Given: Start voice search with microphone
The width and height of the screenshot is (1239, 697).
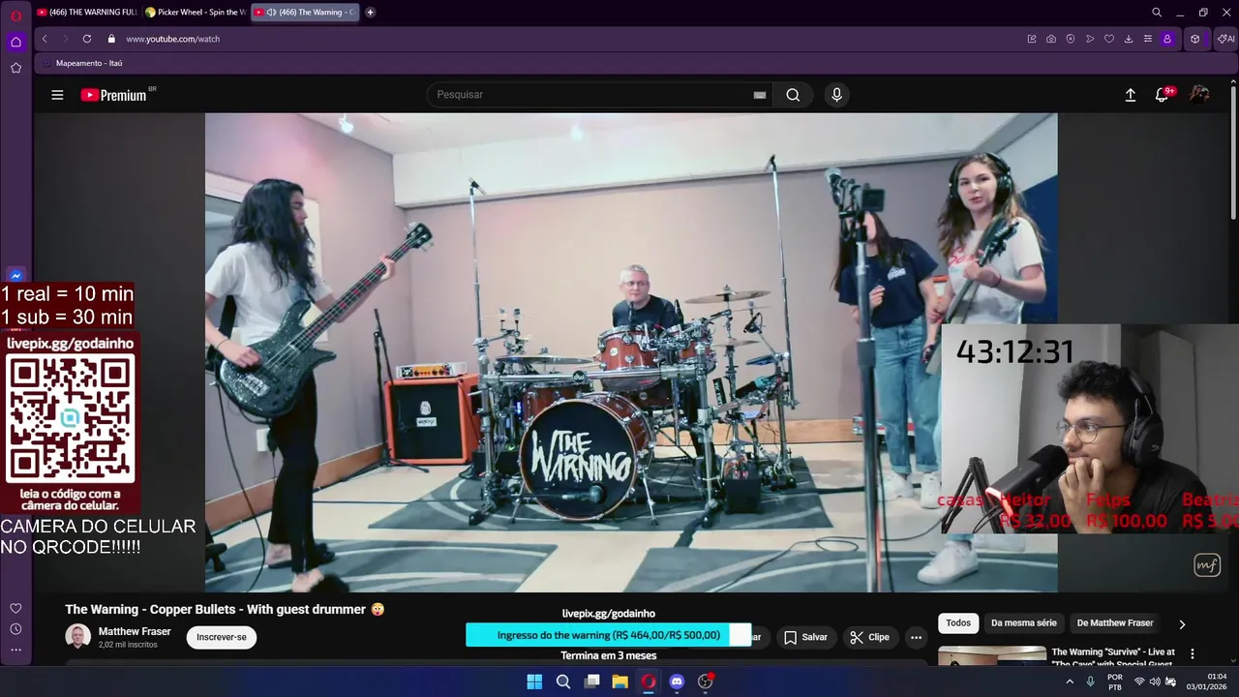Looking at the screenshot, I should click(x=836, y=95).
